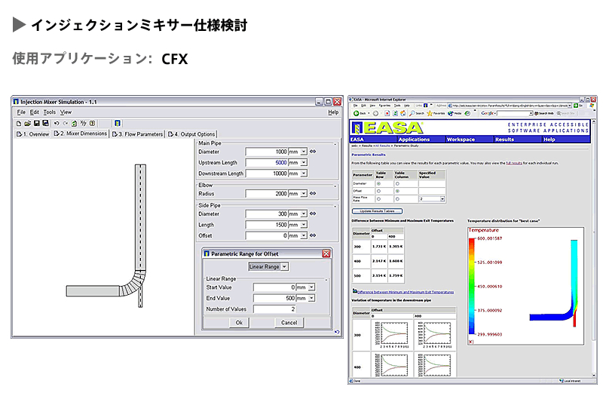Click Ok in Parametric Range dialog
The width and height of the screenshot is (603, 396).
239,323
